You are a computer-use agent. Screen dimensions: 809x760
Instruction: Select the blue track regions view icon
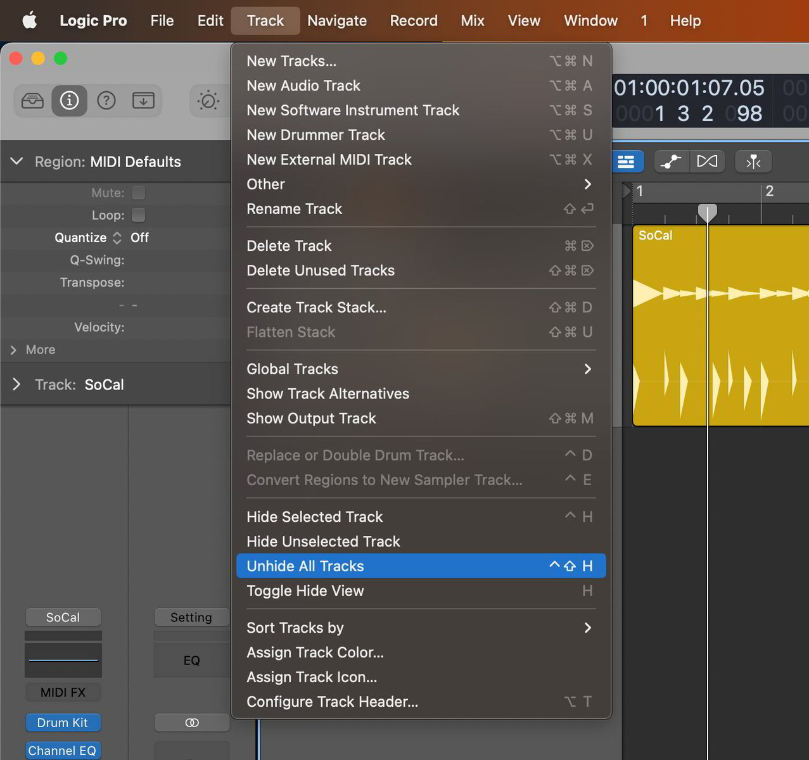click(x=627, y=161)
